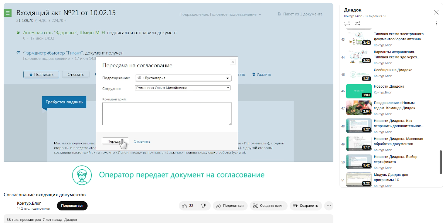Click the thumbs-down dislike icon
Viewport: 446px width, 223px height.
[x=203, y=206]
